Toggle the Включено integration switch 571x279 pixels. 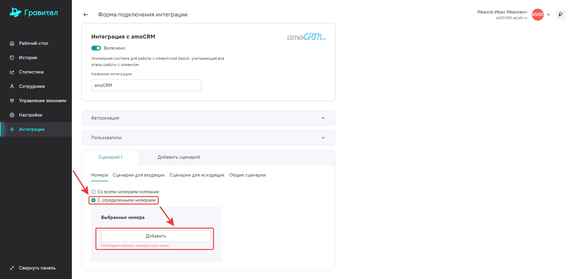coord(96,48)
